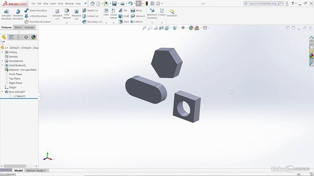Select the Intersect tool
Image resolution: width=314 pixels, height=176 pixels.
(x=137, y=16)
